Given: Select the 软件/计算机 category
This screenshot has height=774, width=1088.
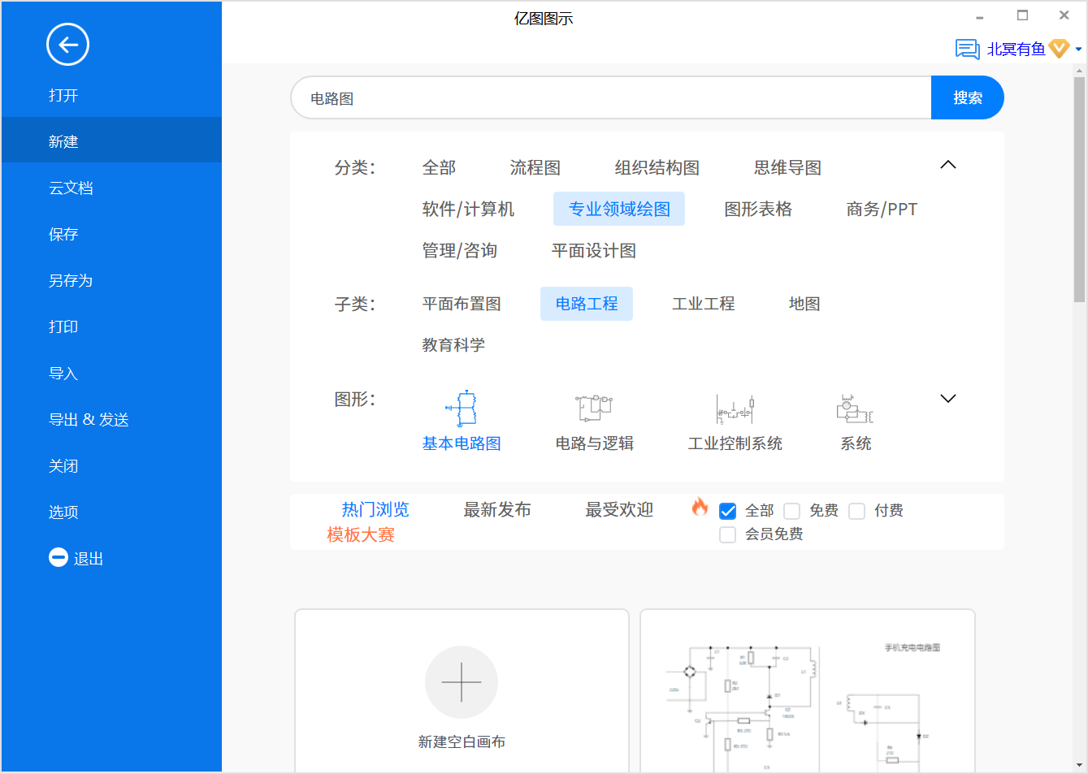Looking at the screenshot, I should click(x=468, y=209).
